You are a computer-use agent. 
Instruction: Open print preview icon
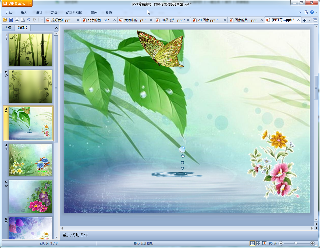[x=23, y=20]
